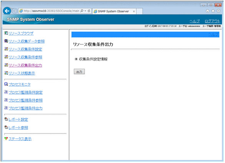Open the ステータス表示 link
Image resolution: width=225 pixels, height=163 pixels.
coord(20,139)
